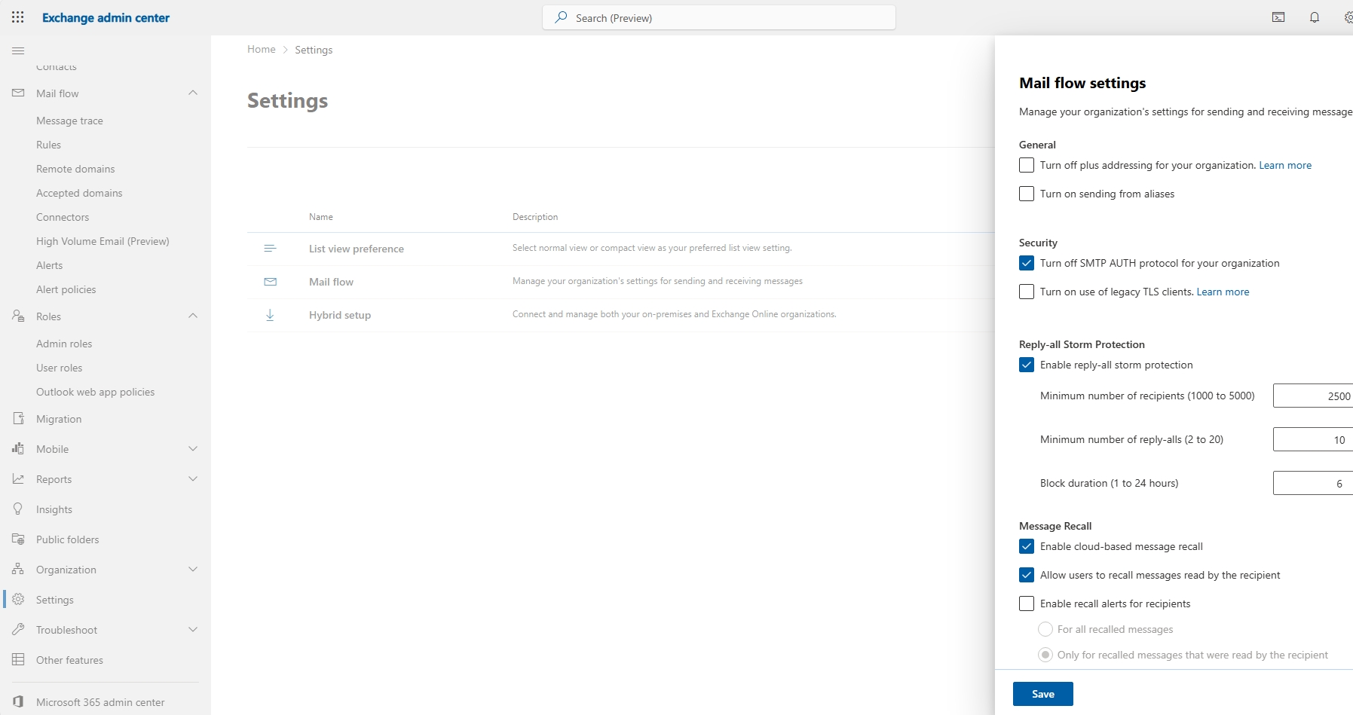Click the Search (Preview) box

point(719,17)
